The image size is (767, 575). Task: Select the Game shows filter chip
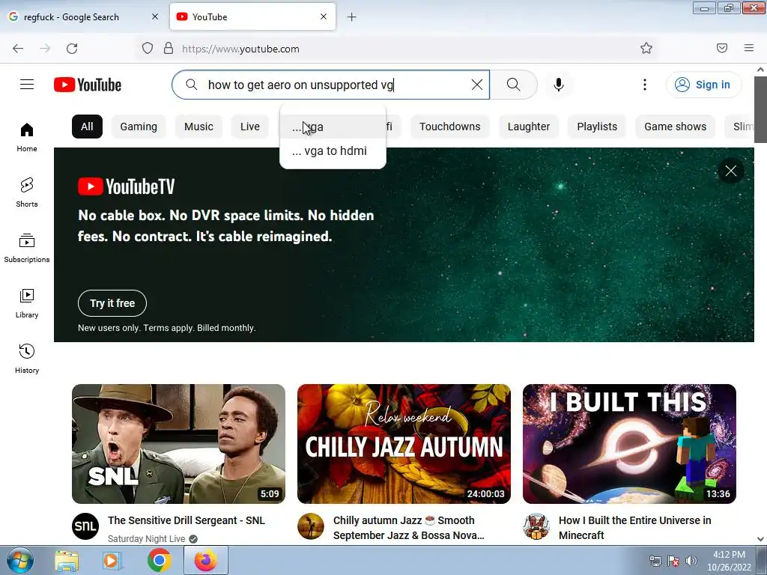coord(675,127)
